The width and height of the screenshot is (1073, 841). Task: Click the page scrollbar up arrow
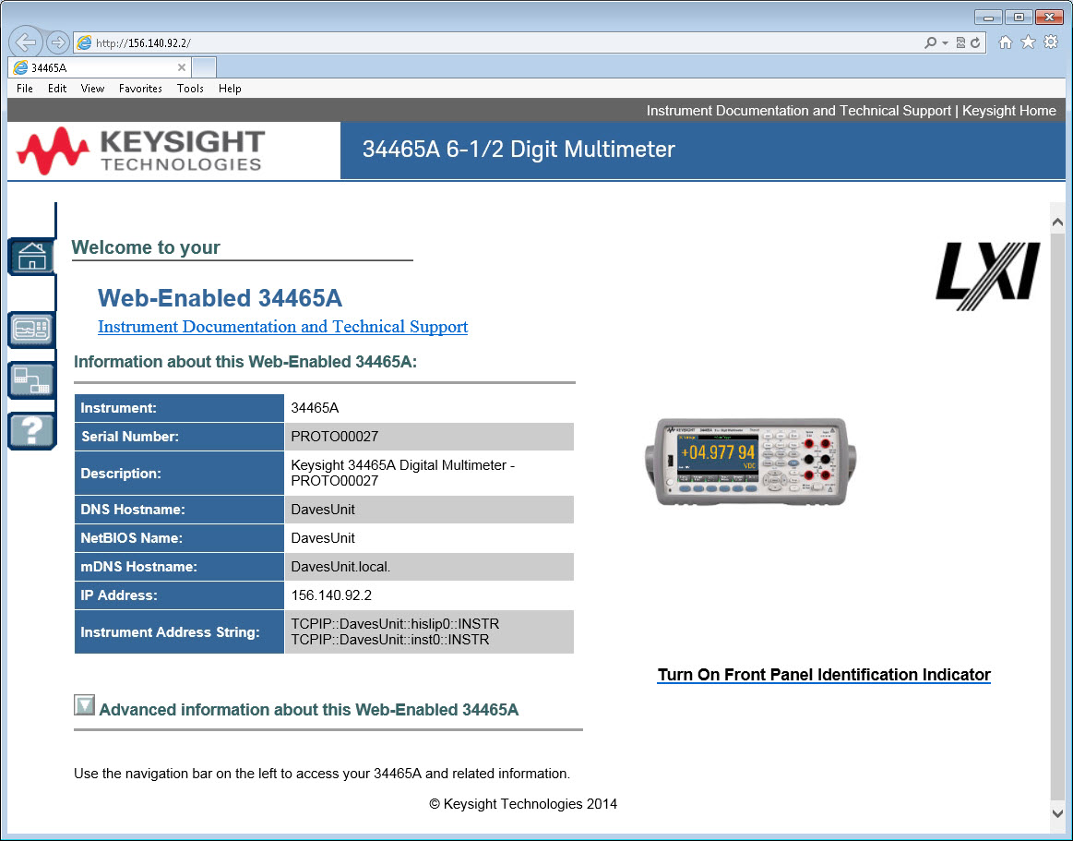(x=1057, y=222)
